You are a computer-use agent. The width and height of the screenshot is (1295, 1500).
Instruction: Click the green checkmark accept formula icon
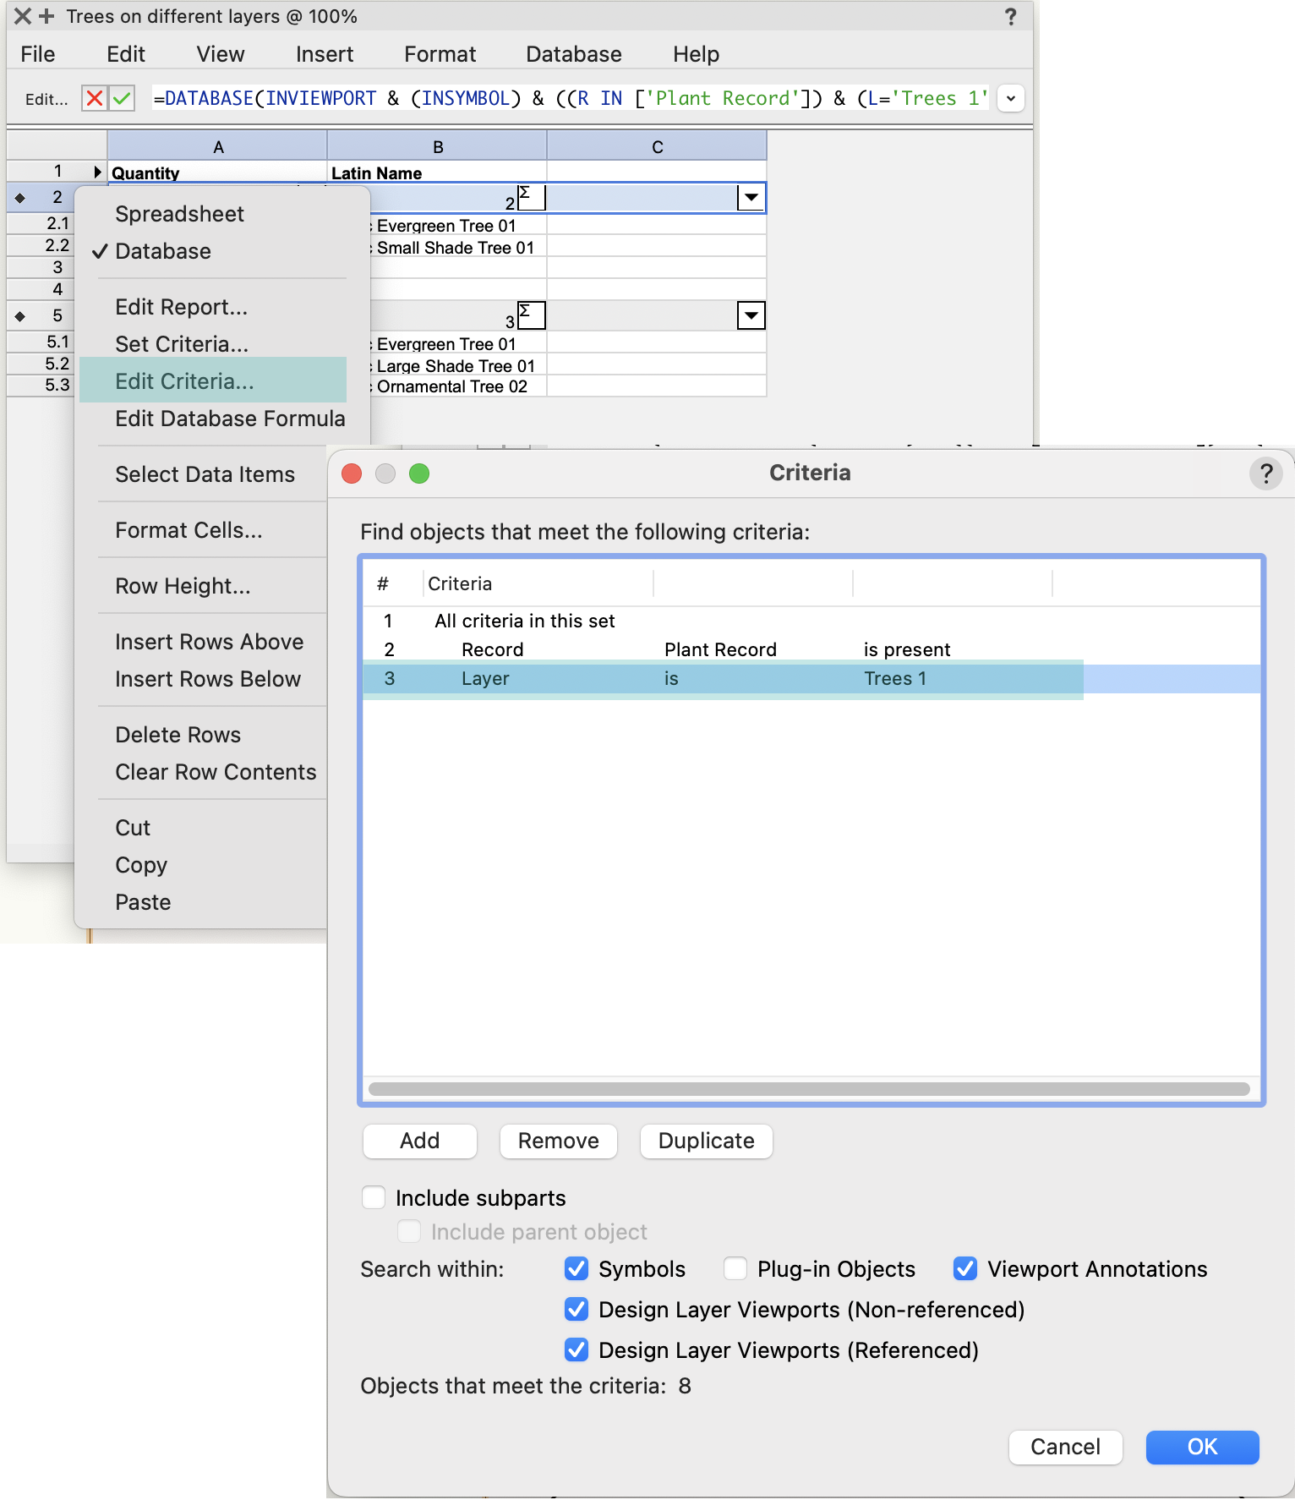[123, 98]
